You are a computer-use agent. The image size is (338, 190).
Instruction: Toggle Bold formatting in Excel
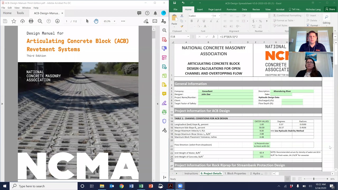point(191,21)
